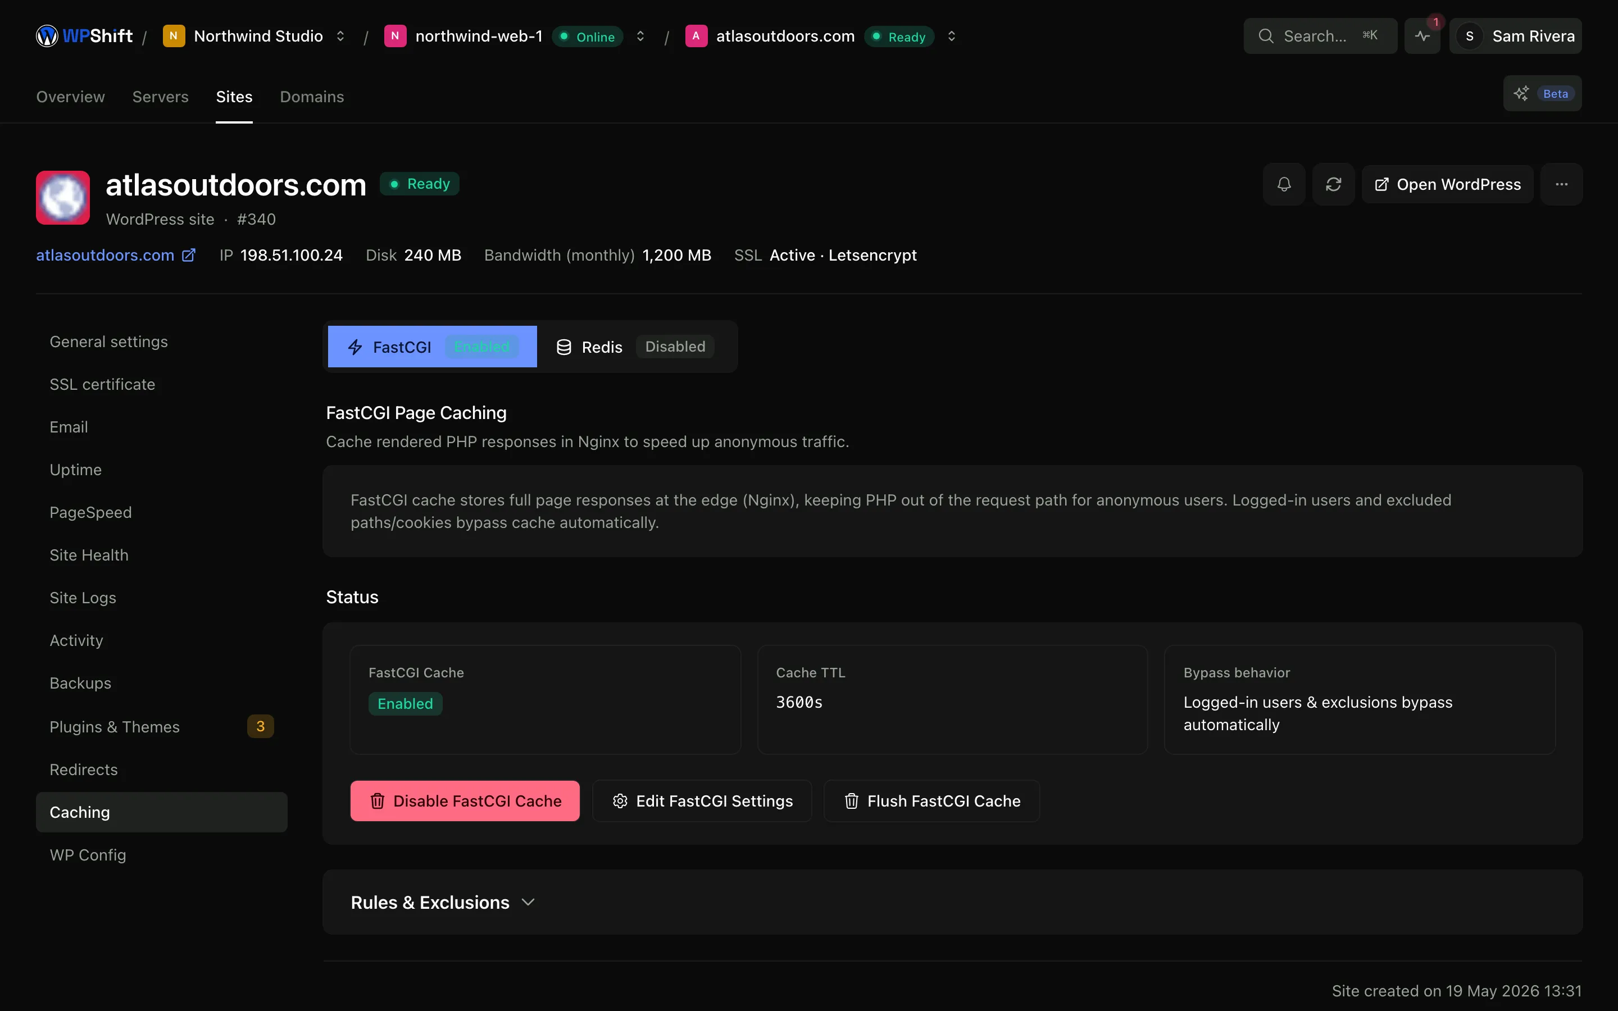Switch to the Overview tab
Screen dimensions: 1618x1011
pyautogui.click(x=70, y=96)
